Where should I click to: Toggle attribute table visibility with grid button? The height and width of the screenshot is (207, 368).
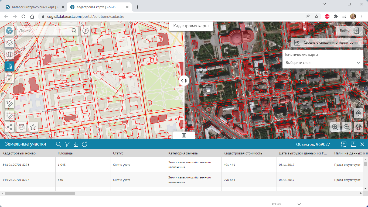point(184,135)
